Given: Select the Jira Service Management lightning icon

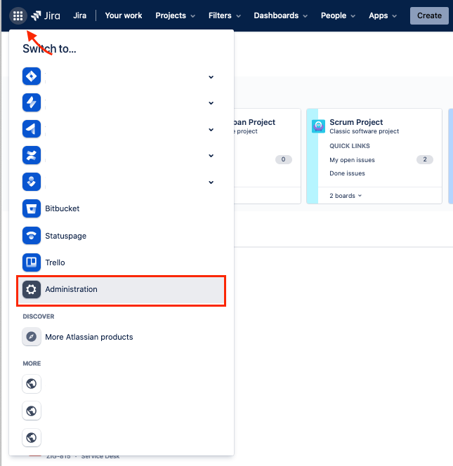Looking at the screenshot, I should [x=32, y=102].
